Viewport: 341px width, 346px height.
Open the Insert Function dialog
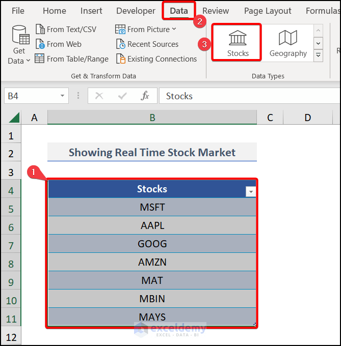145,96
